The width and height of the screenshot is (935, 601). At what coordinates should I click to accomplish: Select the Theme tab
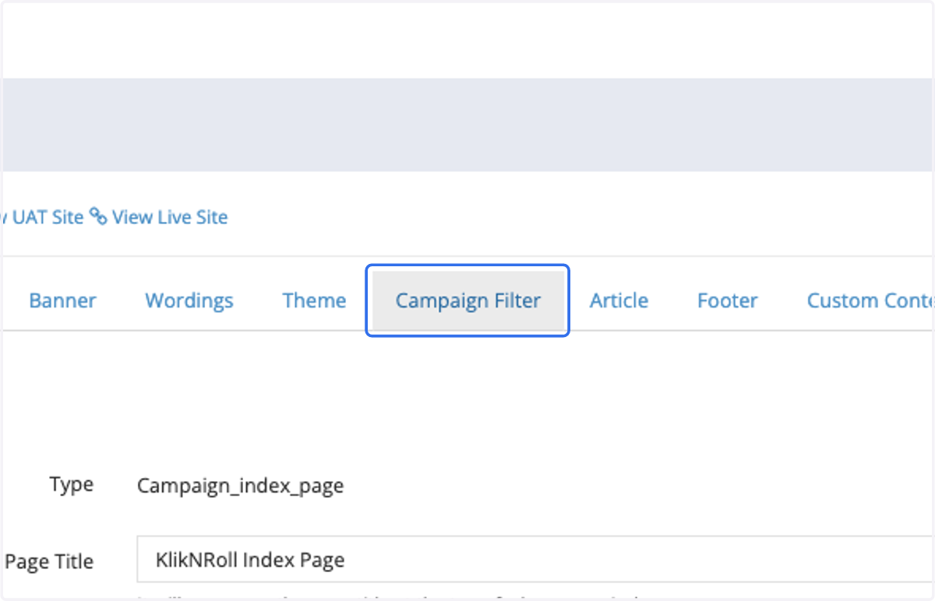click(x=314, y=300)
